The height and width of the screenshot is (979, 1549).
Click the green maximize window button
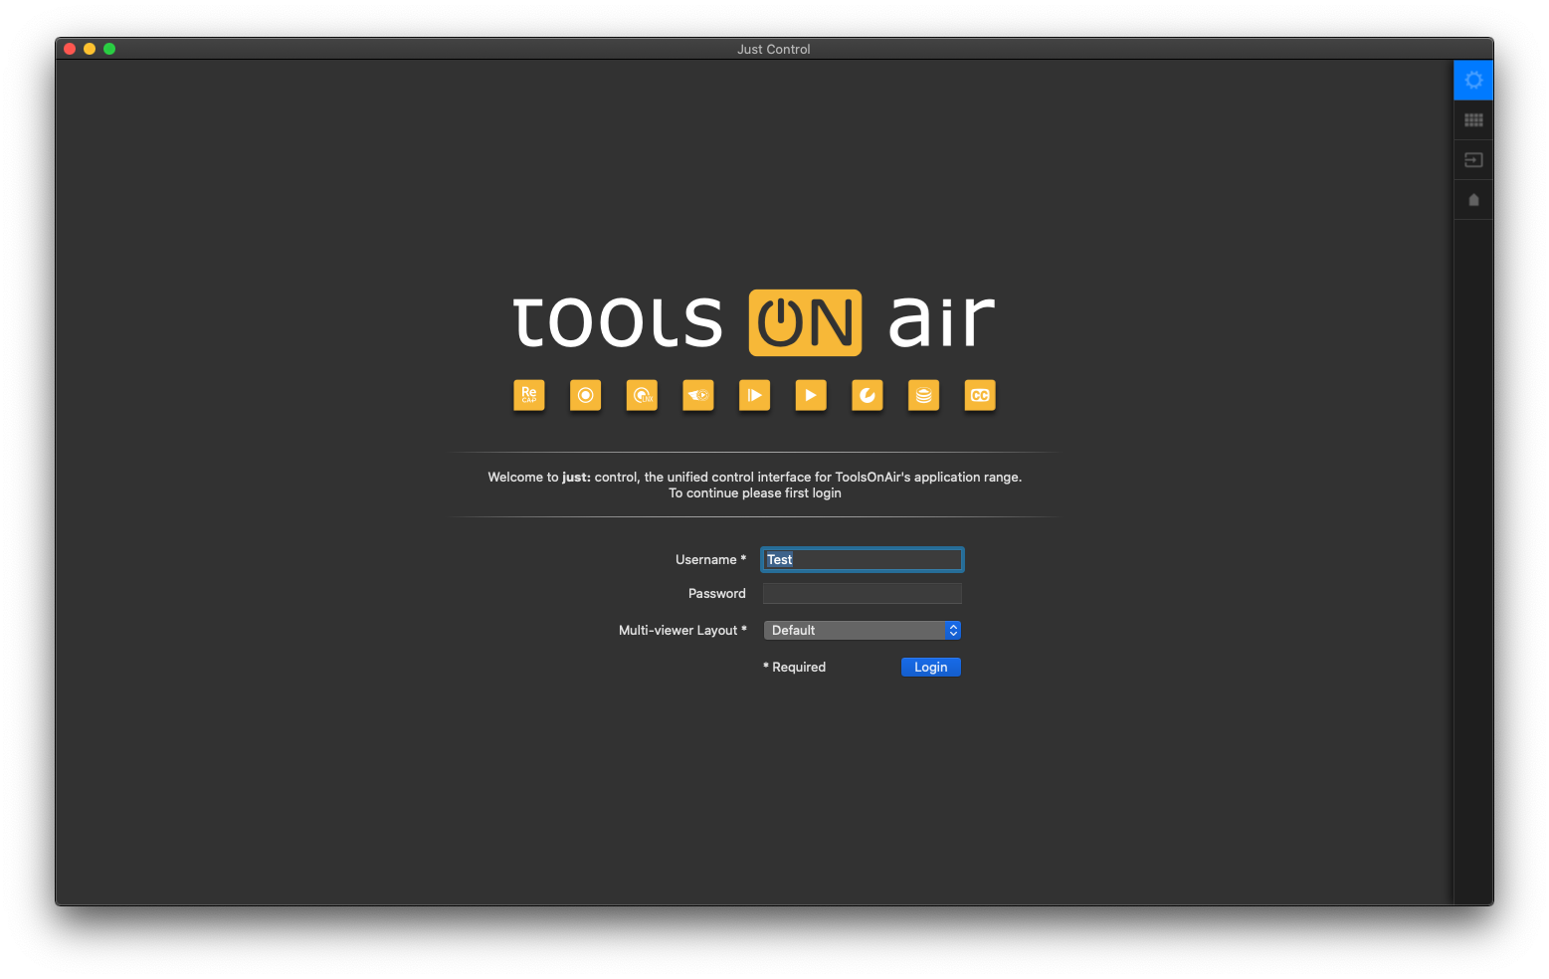[109, 49]
